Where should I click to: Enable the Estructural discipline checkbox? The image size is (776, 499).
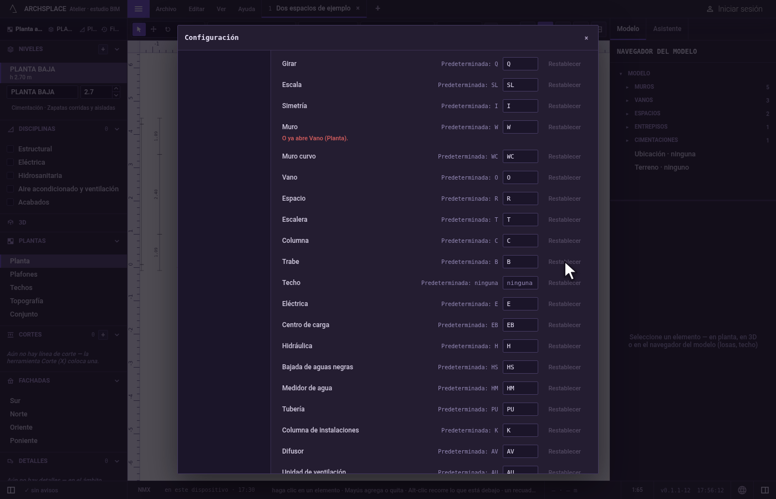click(11, 149)
